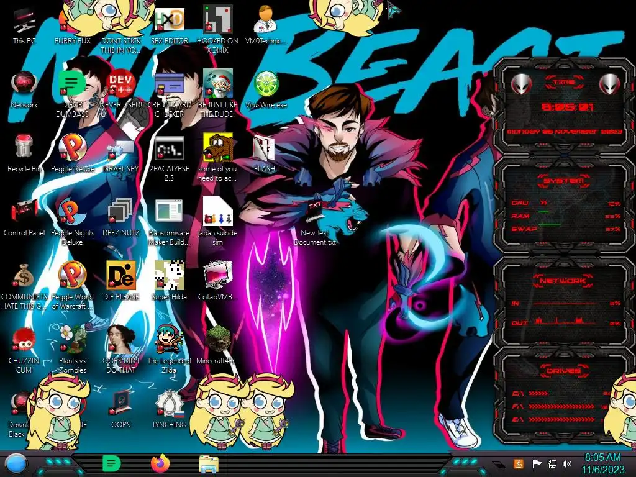Click the TIME widget header
Image resolution: width=636 pixels, height=477 pixels.
tap(564, 82)
